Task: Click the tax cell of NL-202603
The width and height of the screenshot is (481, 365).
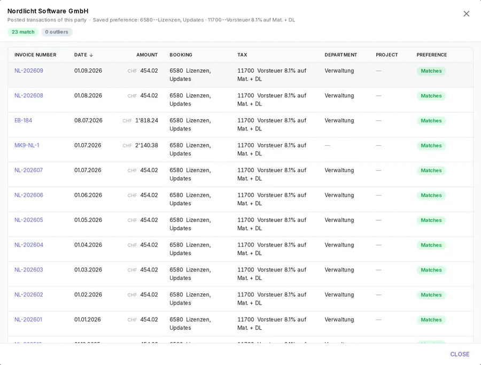Action: pos(272,274)
